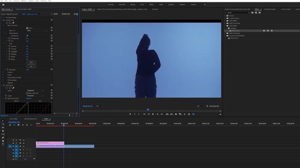Screen dimensions: 300x168
Task: Add a marker in the timeline header
Action: tap(23, 125)
